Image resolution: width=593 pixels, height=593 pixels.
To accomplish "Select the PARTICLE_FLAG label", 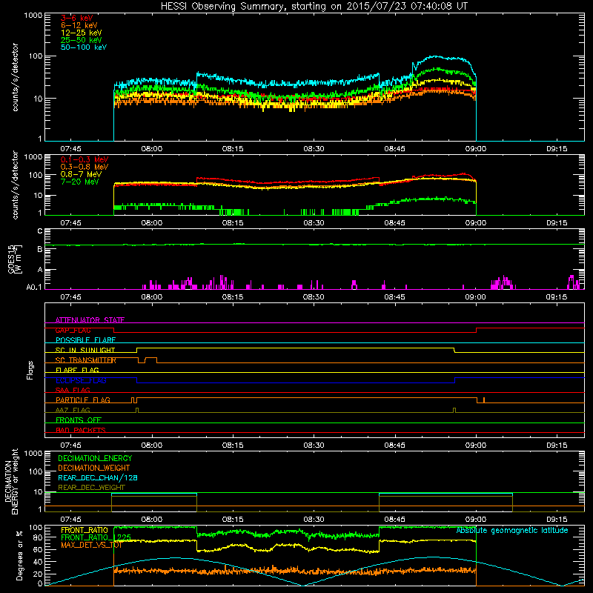I will [x=83, y=400].
